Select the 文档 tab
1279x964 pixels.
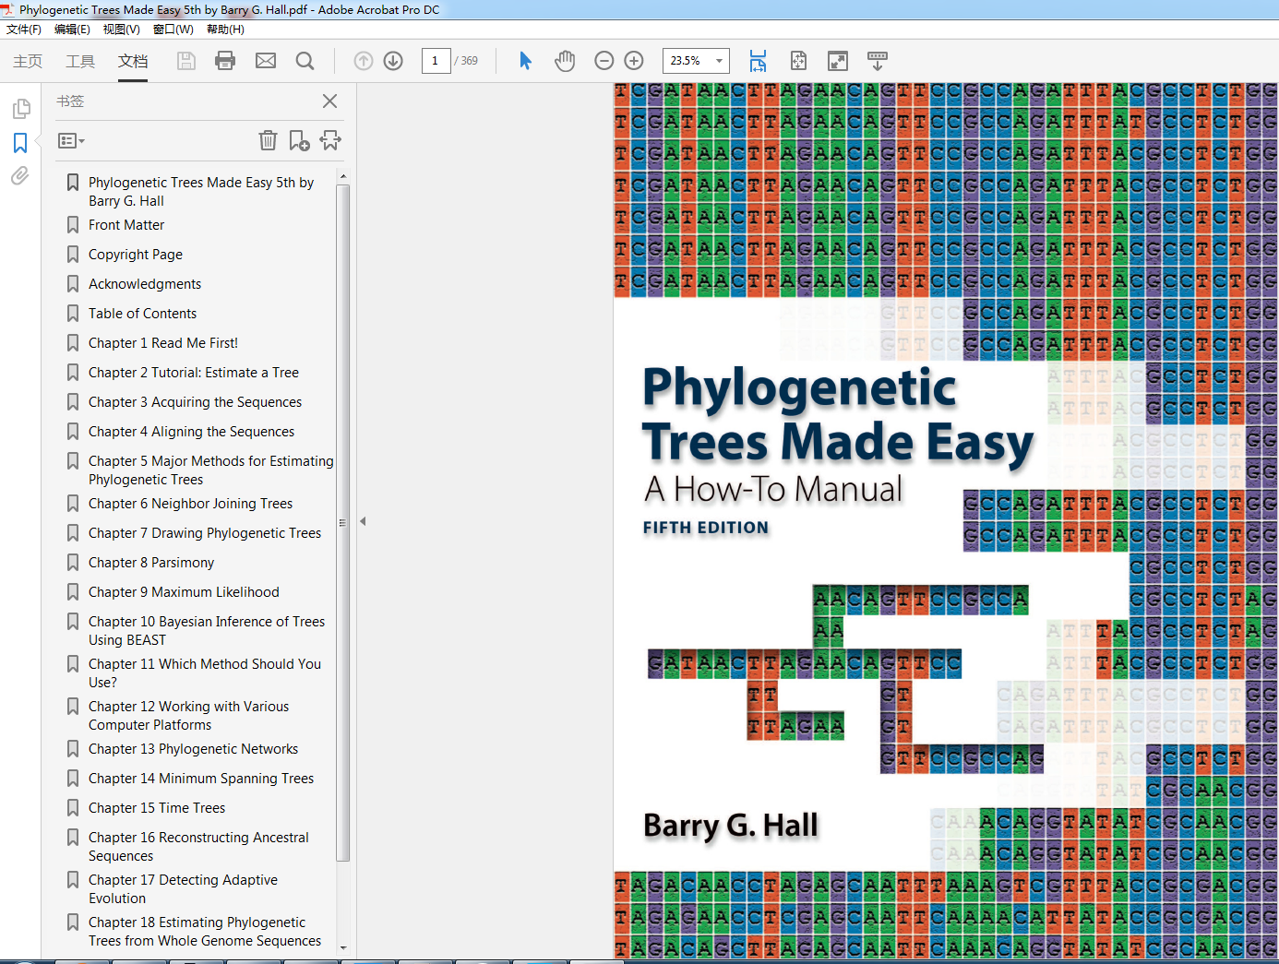click(133, 61)
